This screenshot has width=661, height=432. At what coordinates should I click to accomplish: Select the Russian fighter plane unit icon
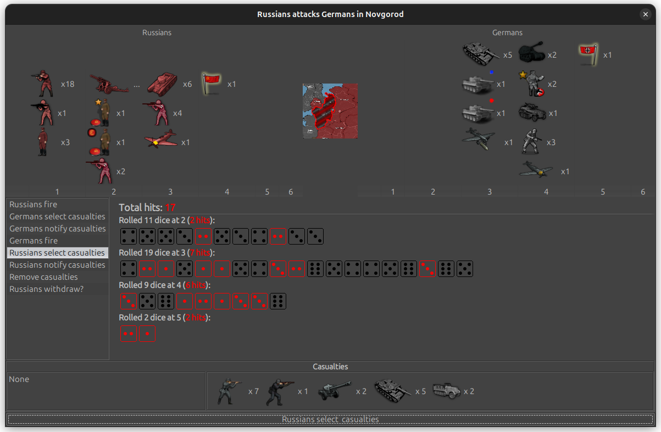tap(161, 139)
